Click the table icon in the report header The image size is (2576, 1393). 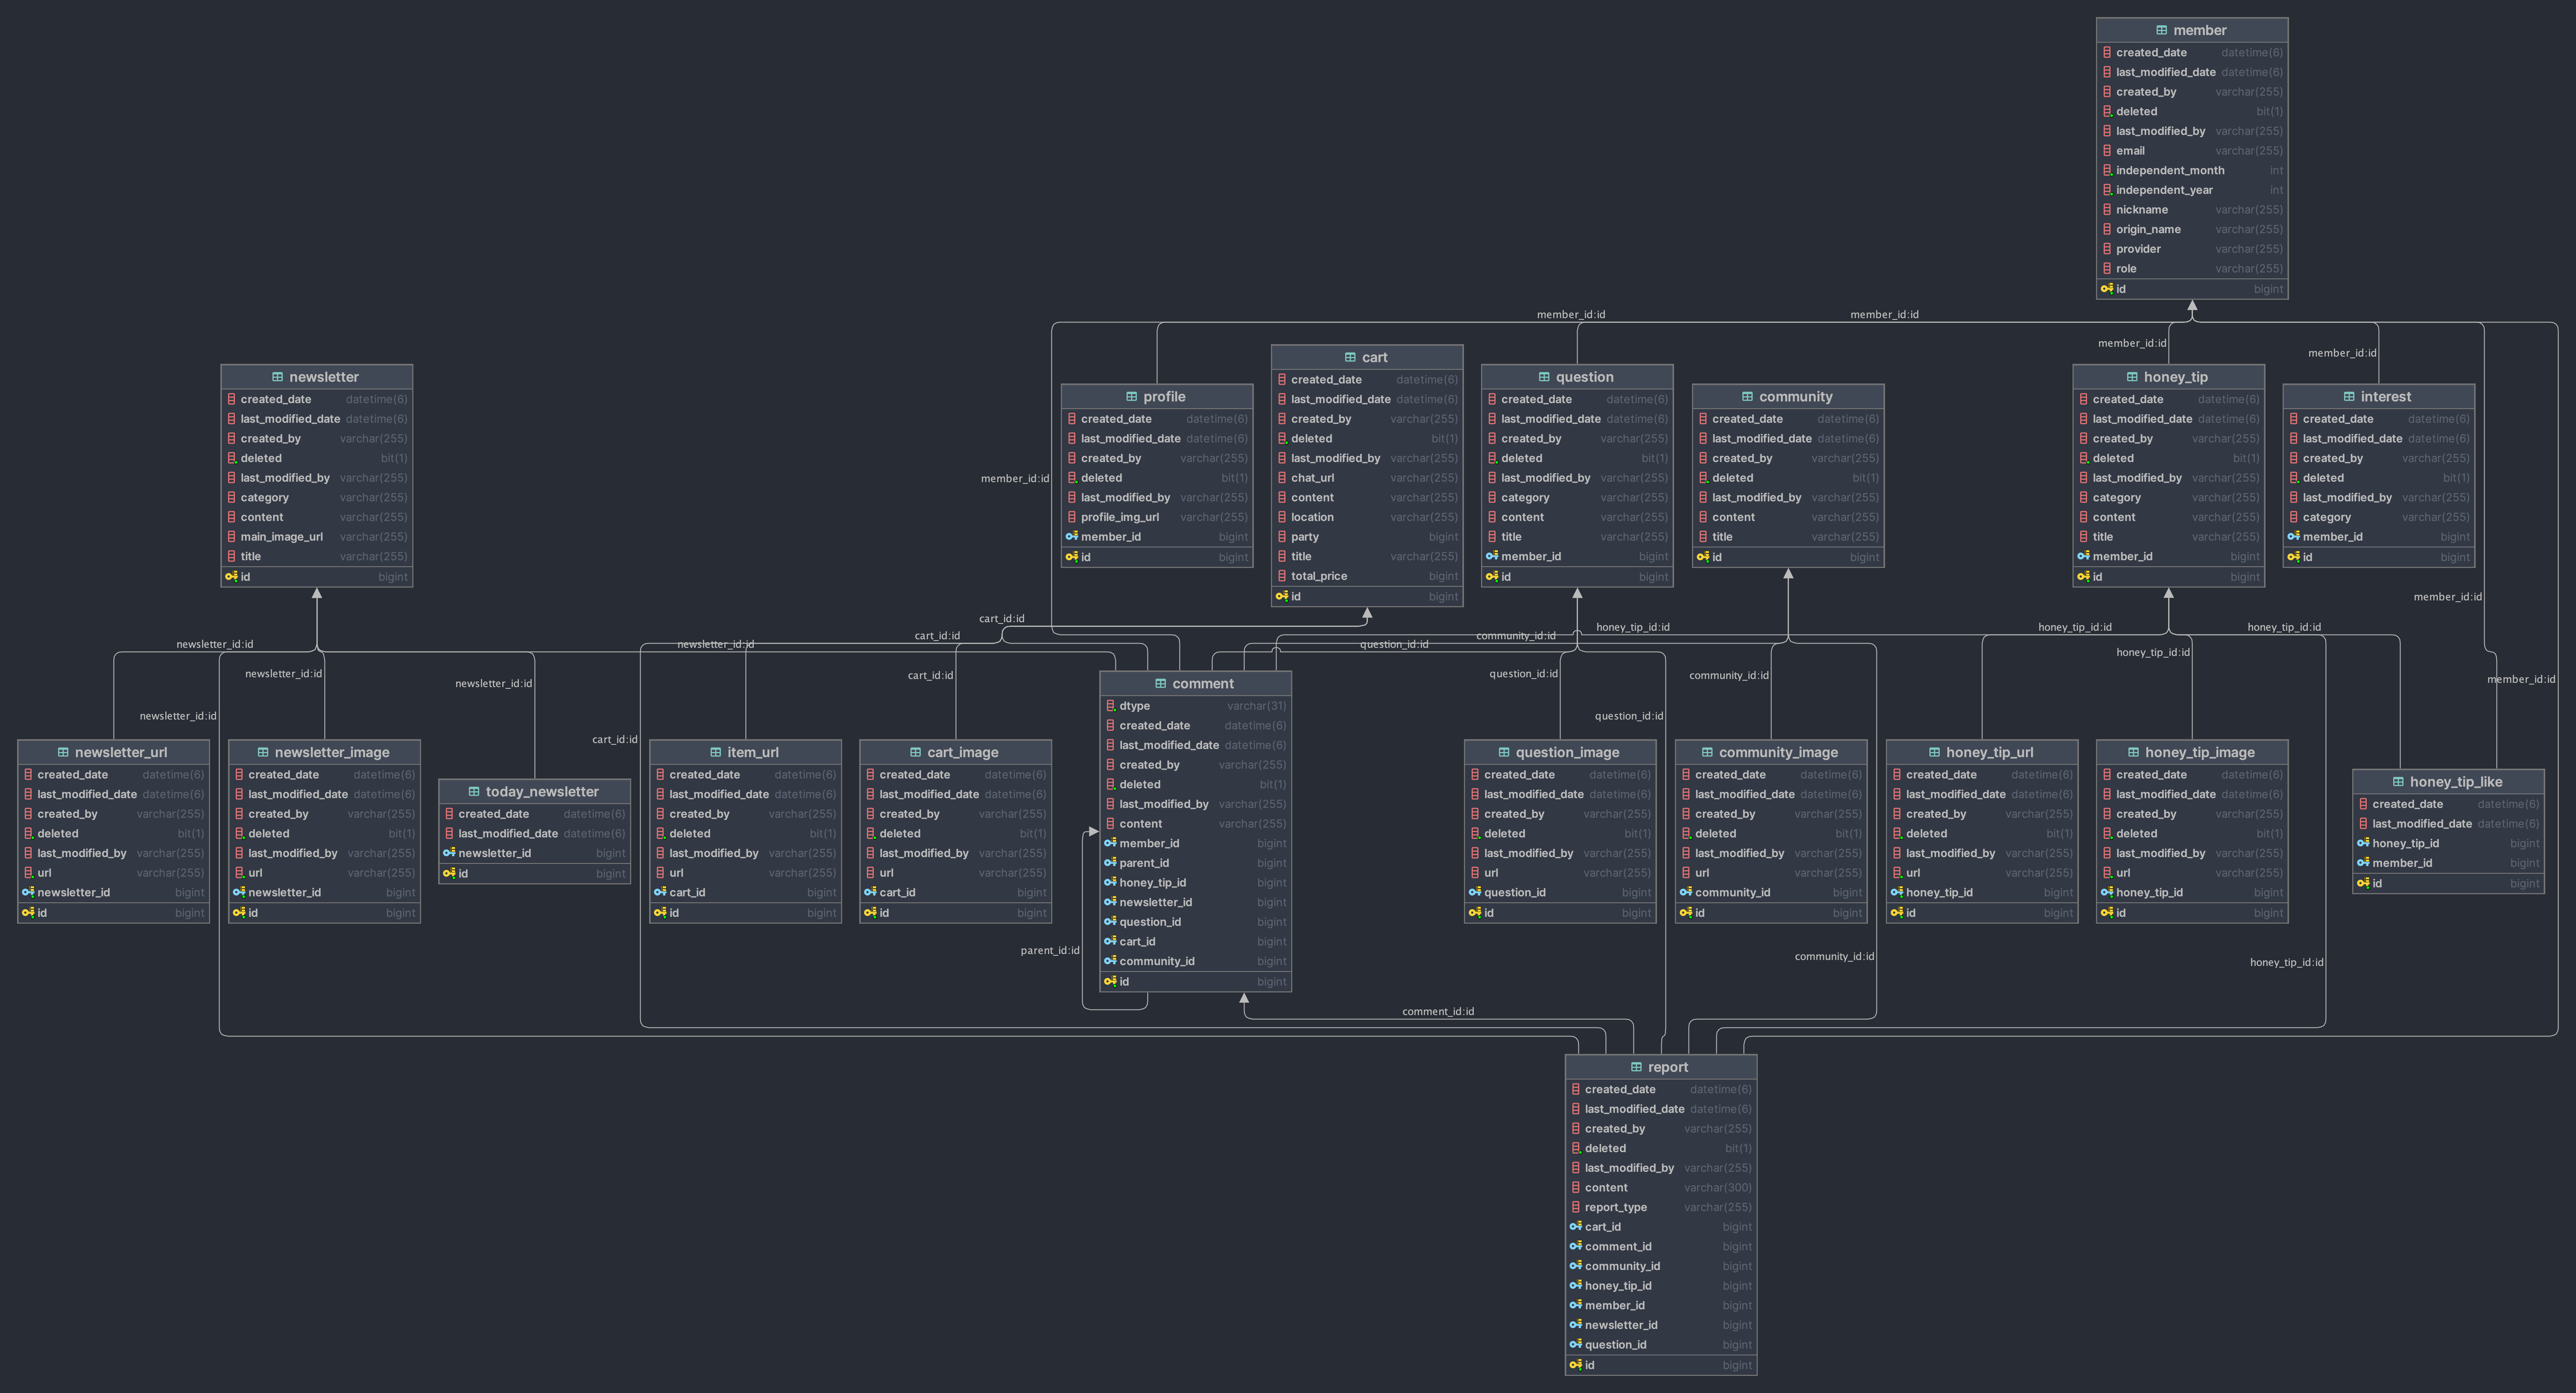[x=1636, y=1068]
